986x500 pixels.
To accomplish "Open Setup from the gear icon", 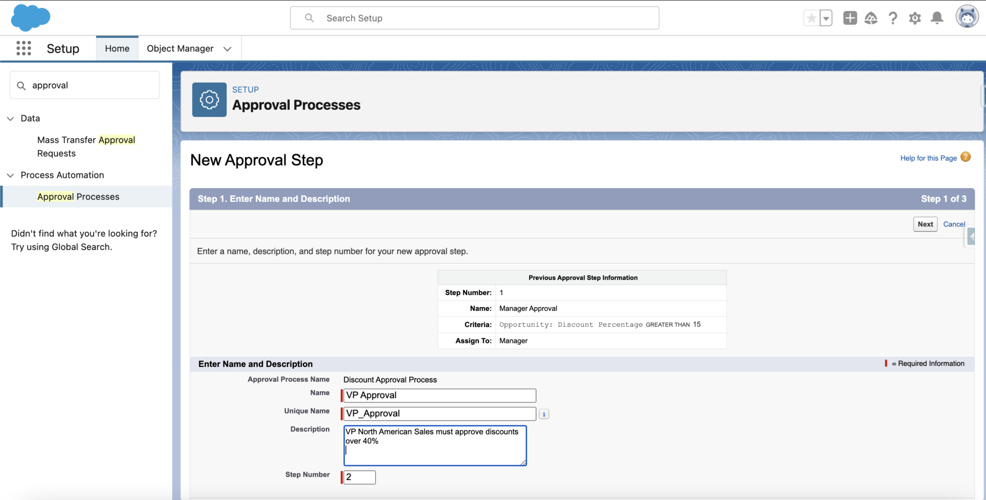I will [x=914, y=18].
